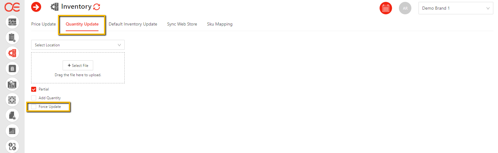Open the activity monitor sidebar icon
Viewport: 498px width, 153px height.
(12, 22)
